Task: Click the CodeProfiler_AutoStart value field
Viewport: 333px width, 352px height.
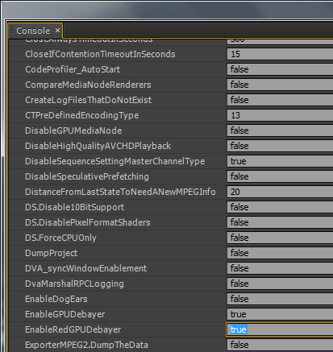Action: tap(280, 69)
